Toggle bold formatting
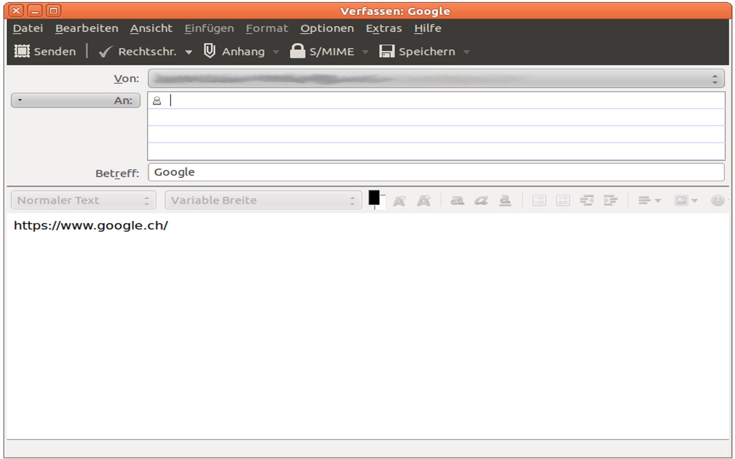The height and width of the screenshot is (459, 735). (457, 201)
